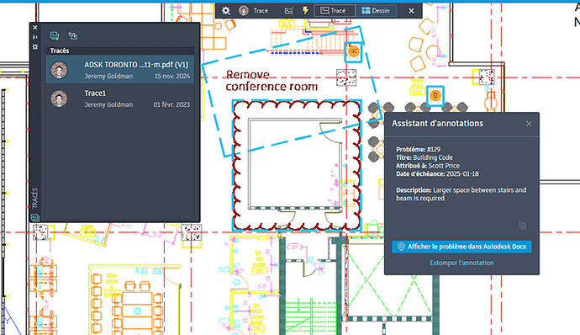This screenshot has width=580, height=335.
Task: Click the markup import icon with green checkmark
Action: (x=288, y=11)
